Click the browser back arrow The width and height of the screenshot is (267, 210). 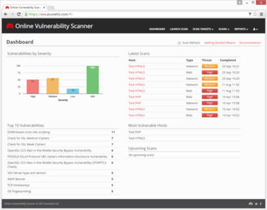[x=6, y=14]
